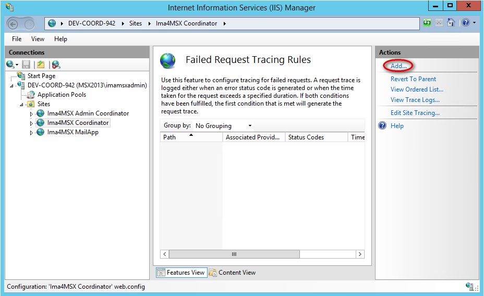Open the Help menu

[x=60, y=39]
